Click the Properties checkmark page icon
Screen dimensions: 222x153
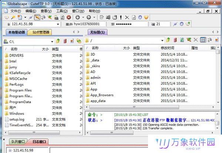tap(134, 17)
